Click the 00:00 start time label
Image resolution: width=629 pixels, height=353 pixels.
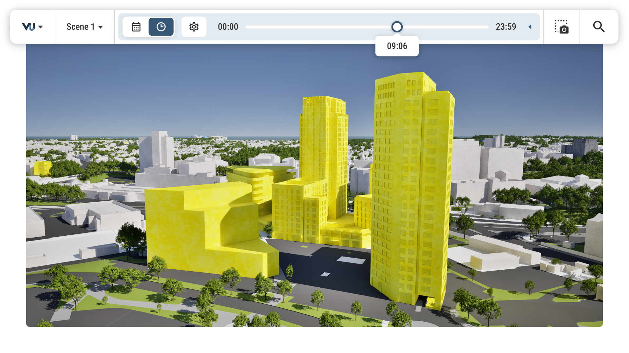228,27
